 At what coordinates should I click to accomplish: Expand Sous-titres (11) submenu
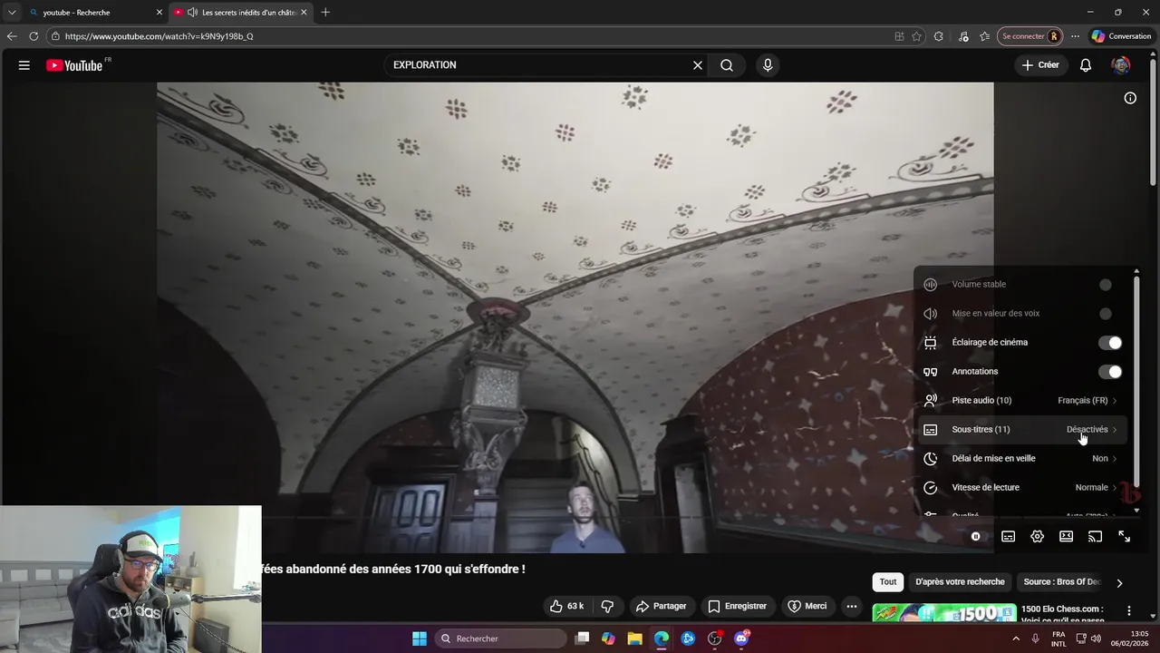pyautogui.click(x=1020, y=430)
